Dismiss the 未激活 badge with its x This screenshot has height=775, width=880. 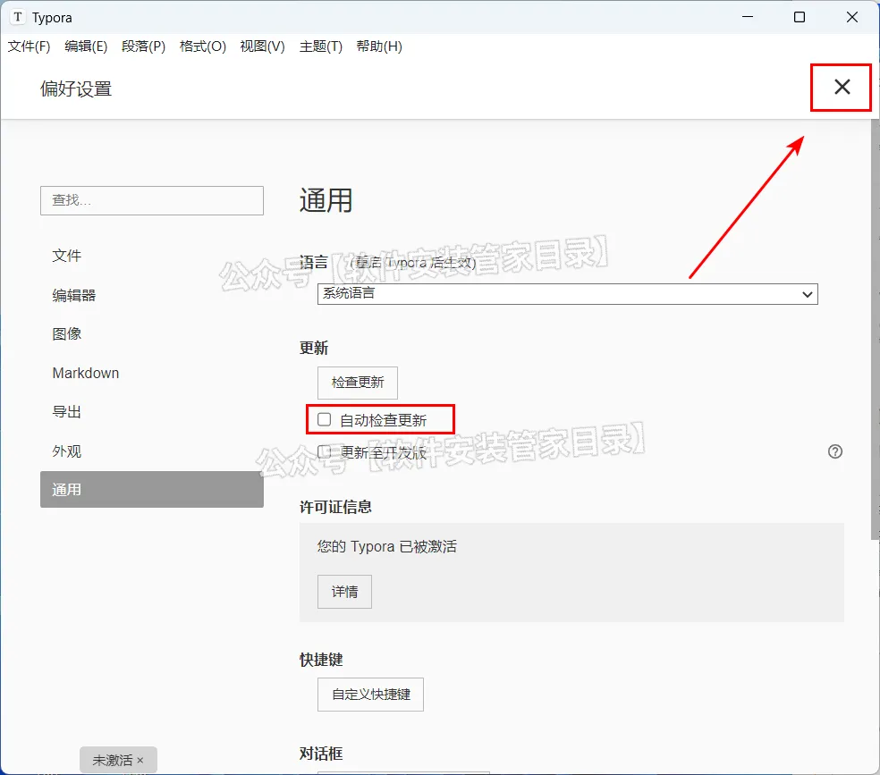[x=140, y=761]
